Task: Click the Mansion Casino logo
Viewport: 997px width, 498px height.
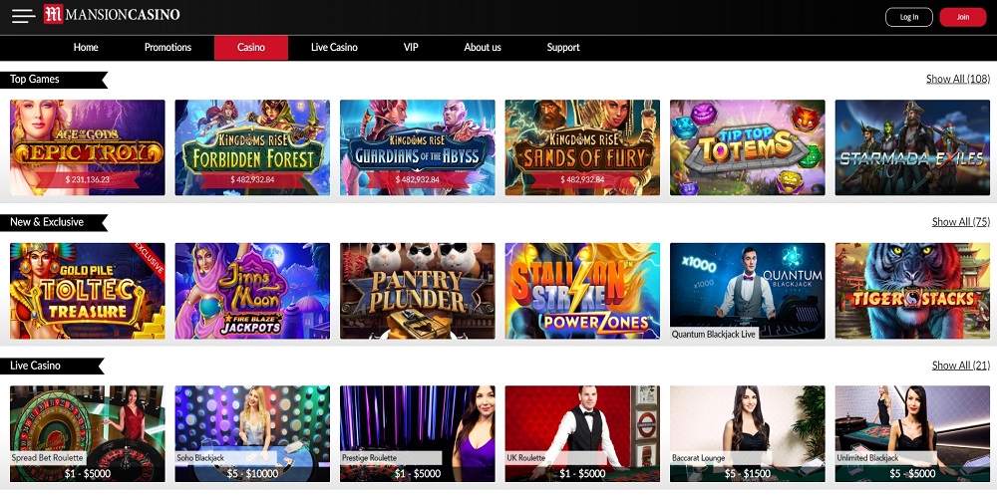Action: tap(112, 15)
